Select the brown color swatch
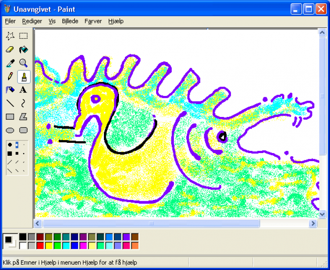 pos(135,237)
